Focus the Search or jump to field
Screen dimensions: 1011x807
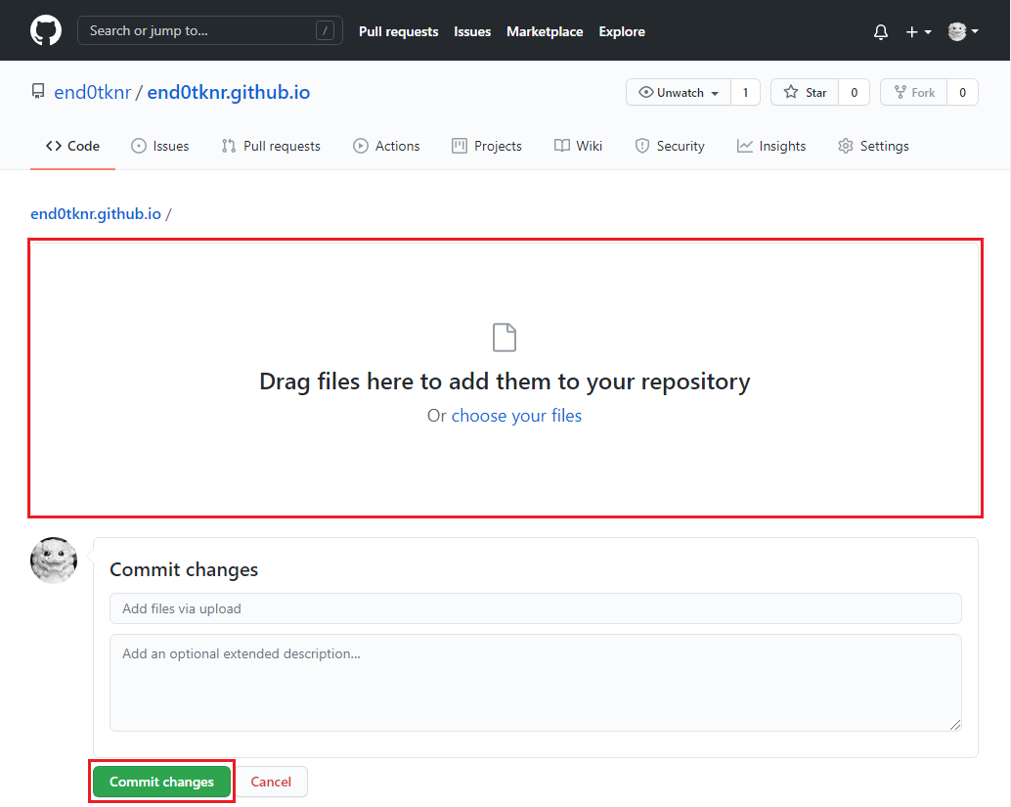pyautogui.click(x=209, y=30)
